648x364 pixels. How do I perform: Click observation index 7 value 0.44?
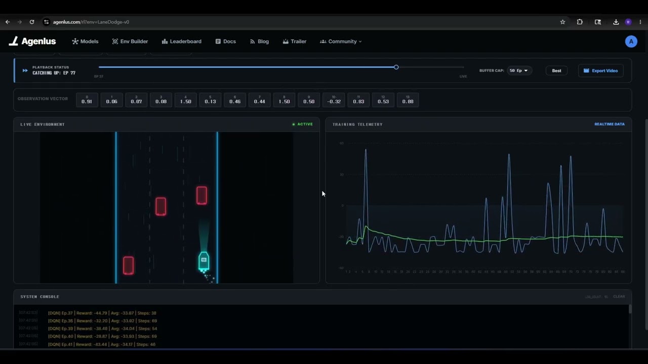[260, 100]
